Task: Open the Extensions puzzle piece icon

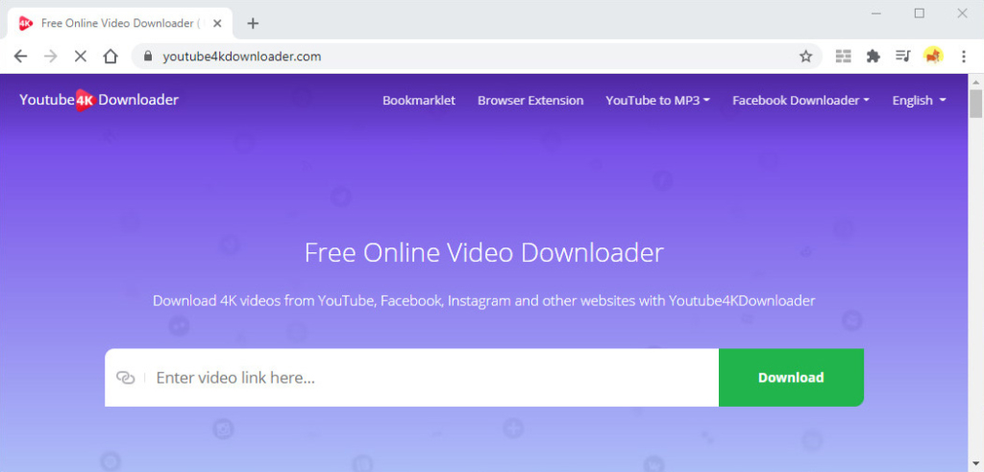Action: click(873, 57)
